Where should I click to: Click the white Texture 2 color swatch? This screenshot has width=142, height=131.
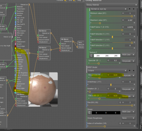click(x=107, y=56)
